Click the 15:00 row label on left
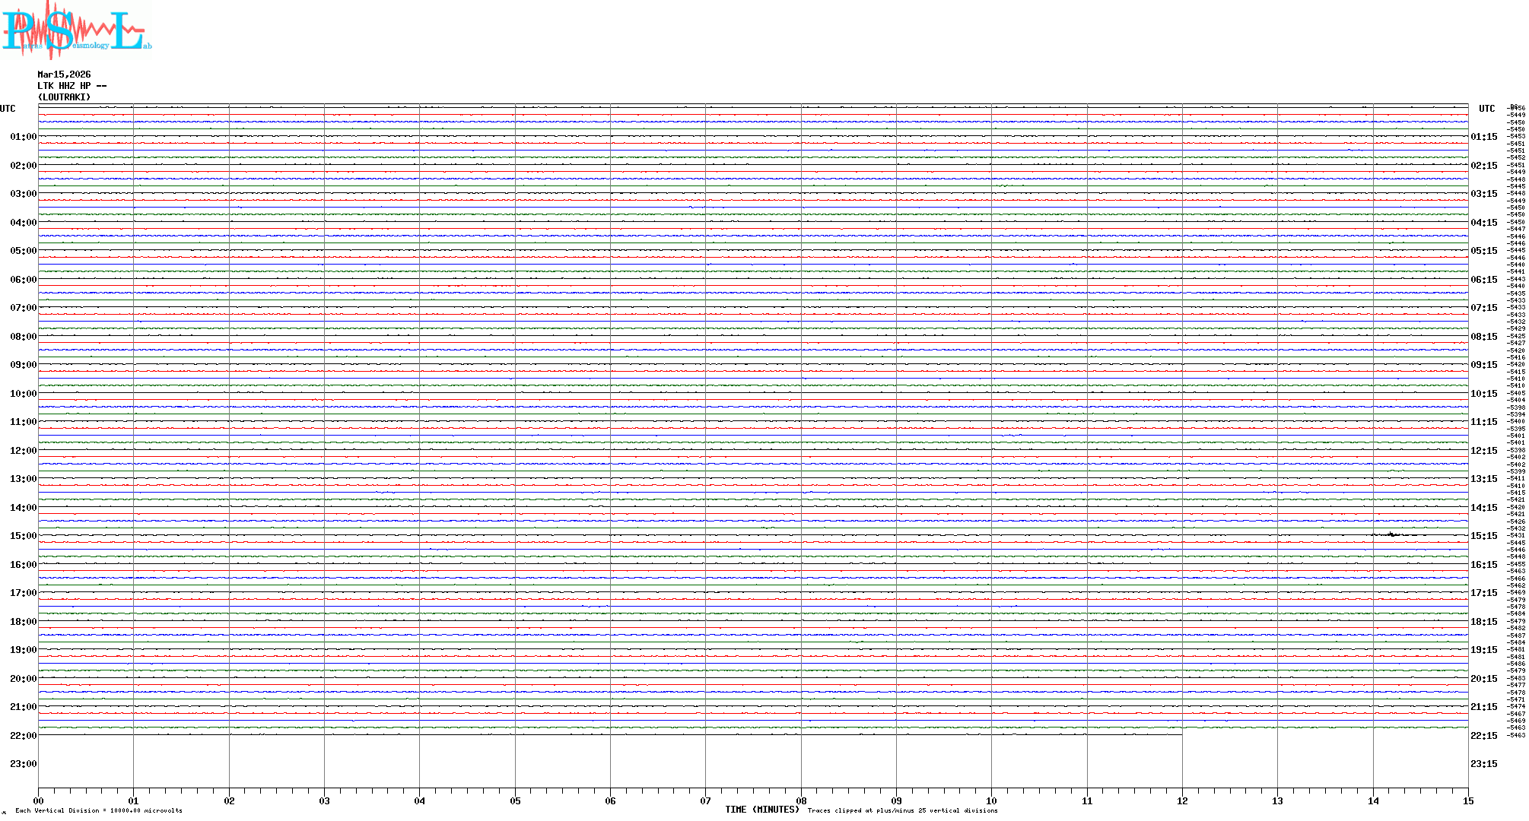Viewport: 1529px width, 821px height. [23, 536]
